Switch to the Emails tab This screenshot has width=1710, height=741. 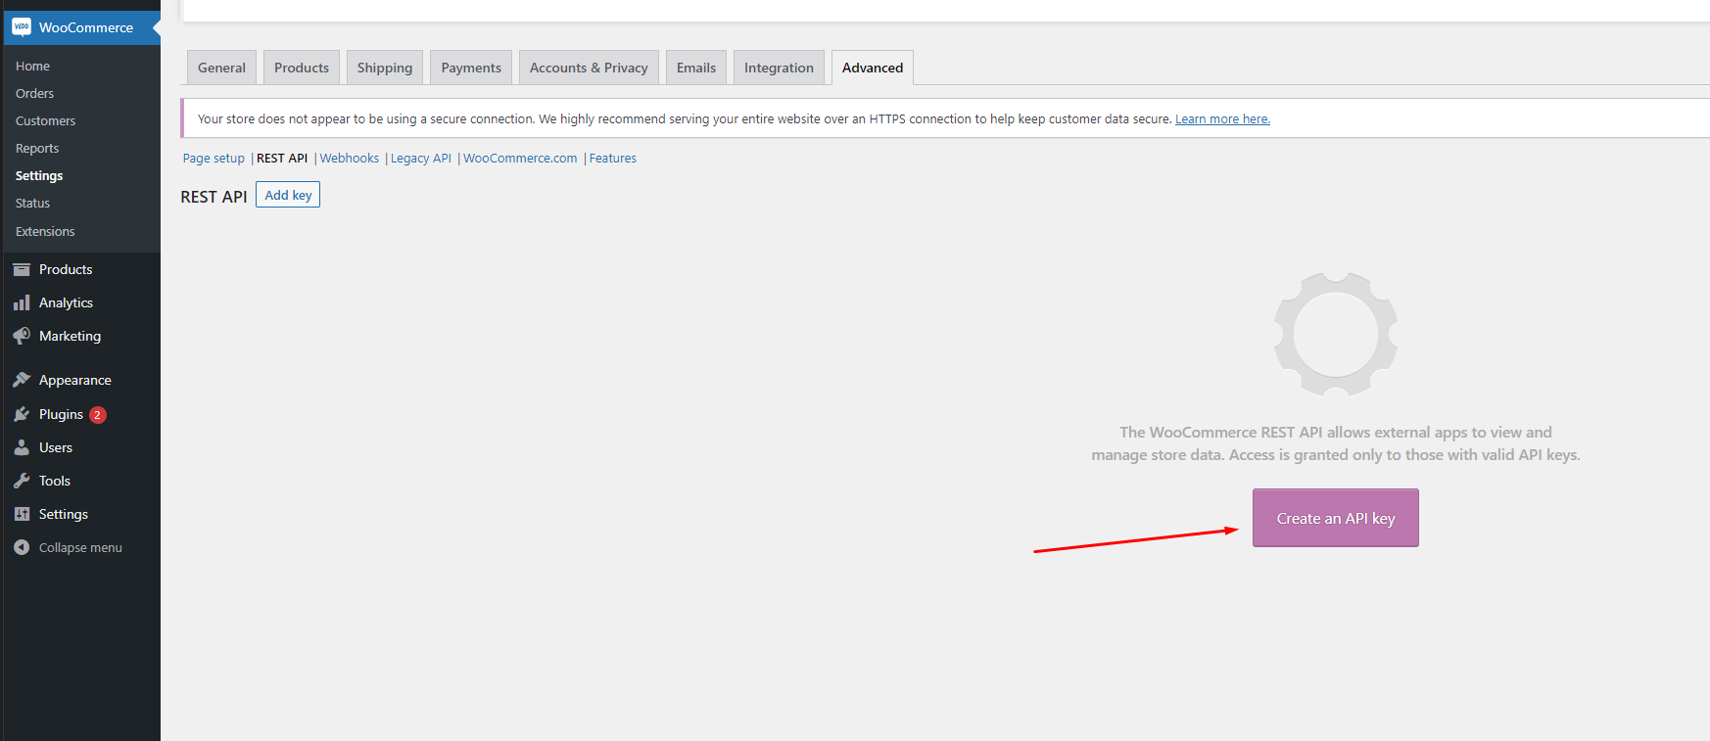tap(696, 68)
